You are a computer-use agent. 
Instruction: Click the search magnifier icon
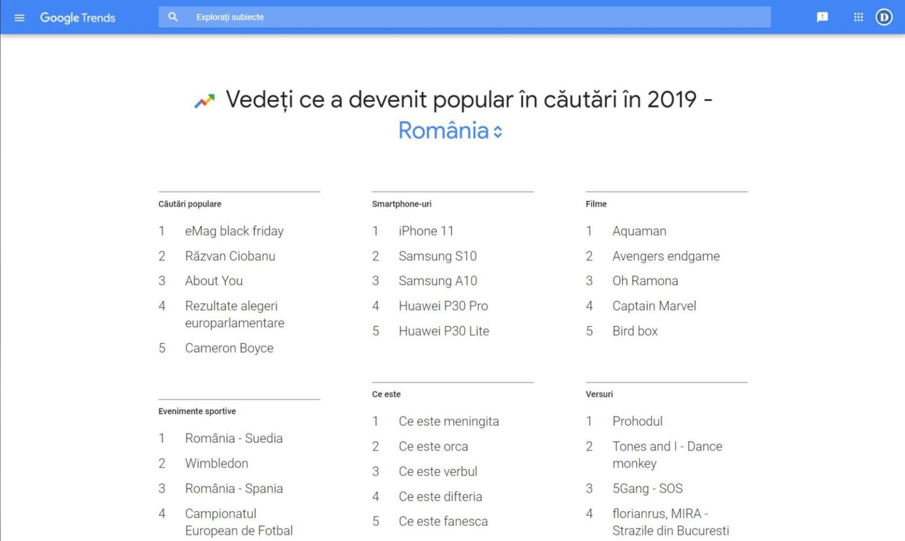(173, 17)
